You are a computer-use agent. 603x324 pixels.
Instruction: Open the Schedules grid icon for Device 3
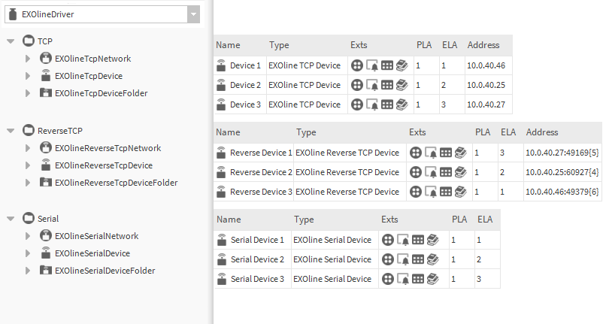click(387, 104)
